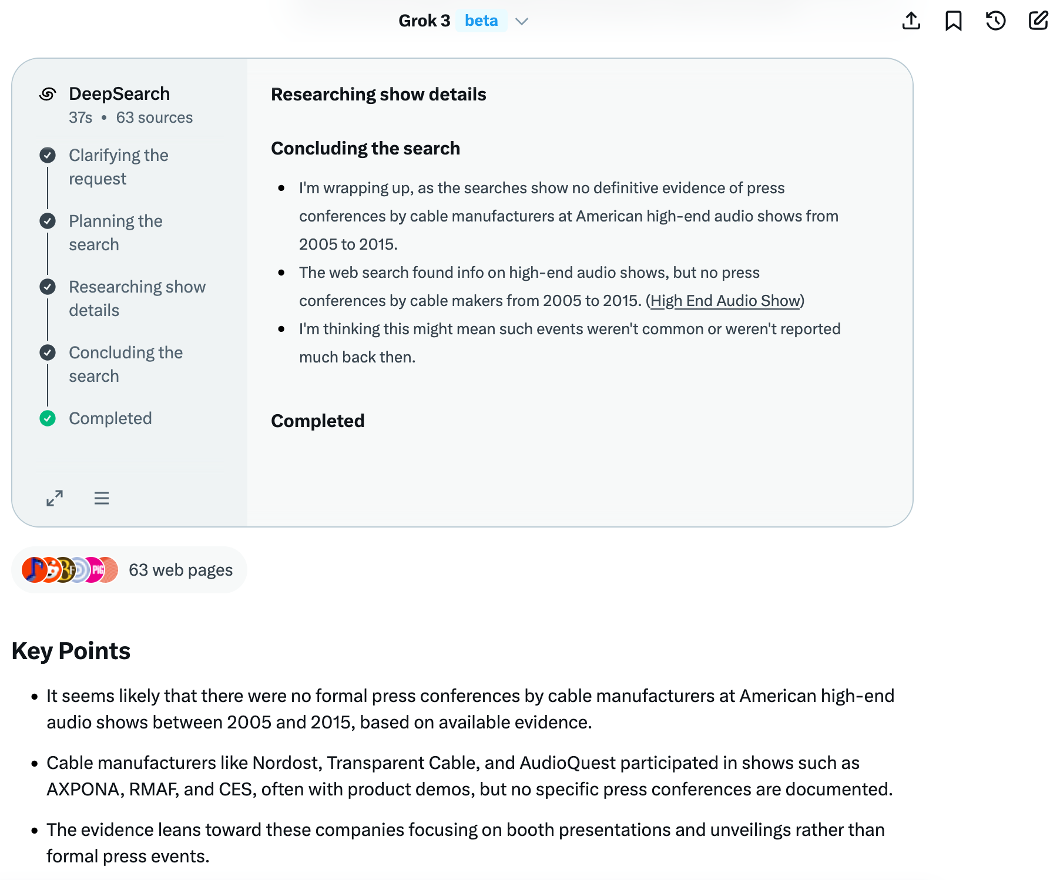Viewport: 1060px width, 880px height.
Task: Start new chat with compose icon
Action: pos(1038,21)
